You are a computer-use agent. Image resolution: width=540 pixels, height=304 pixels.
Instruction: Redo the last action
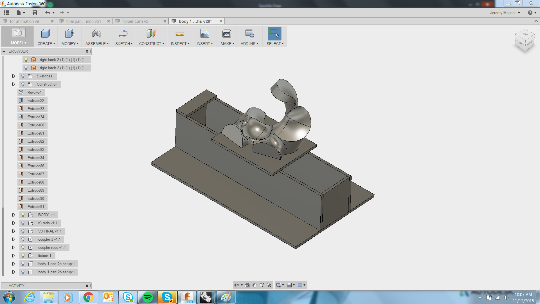tap(62, 13)
